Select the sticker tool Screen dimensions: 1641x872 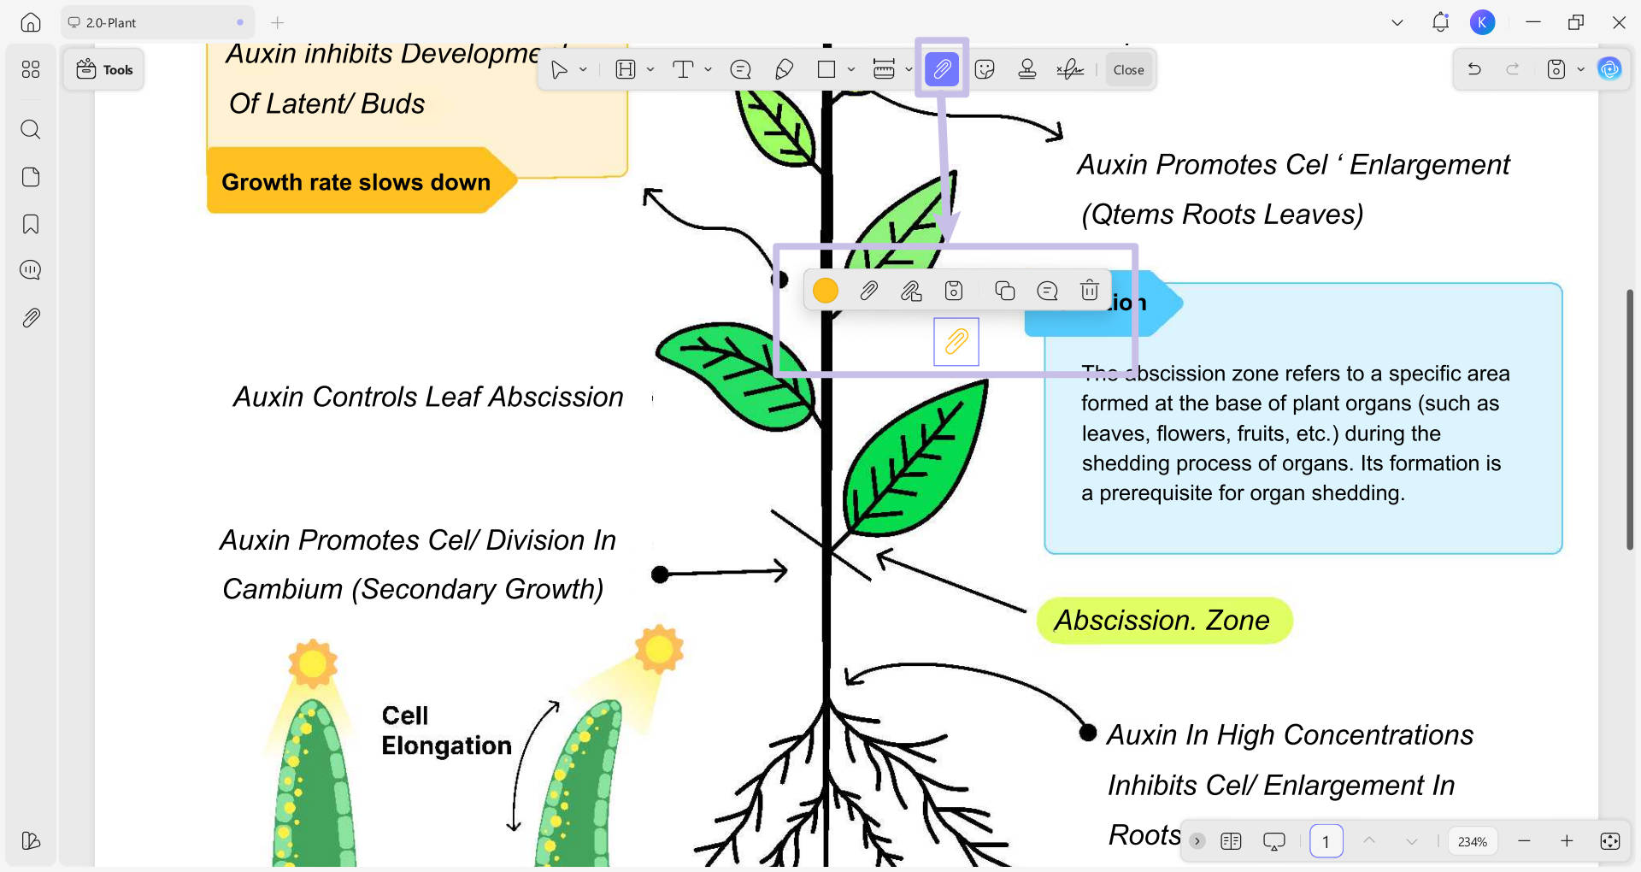(x=985, y=70)
